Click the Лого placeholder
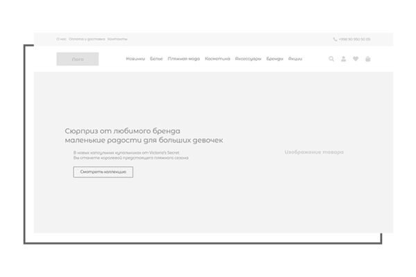This screenshot has height=277, width=416. [78, 59]
